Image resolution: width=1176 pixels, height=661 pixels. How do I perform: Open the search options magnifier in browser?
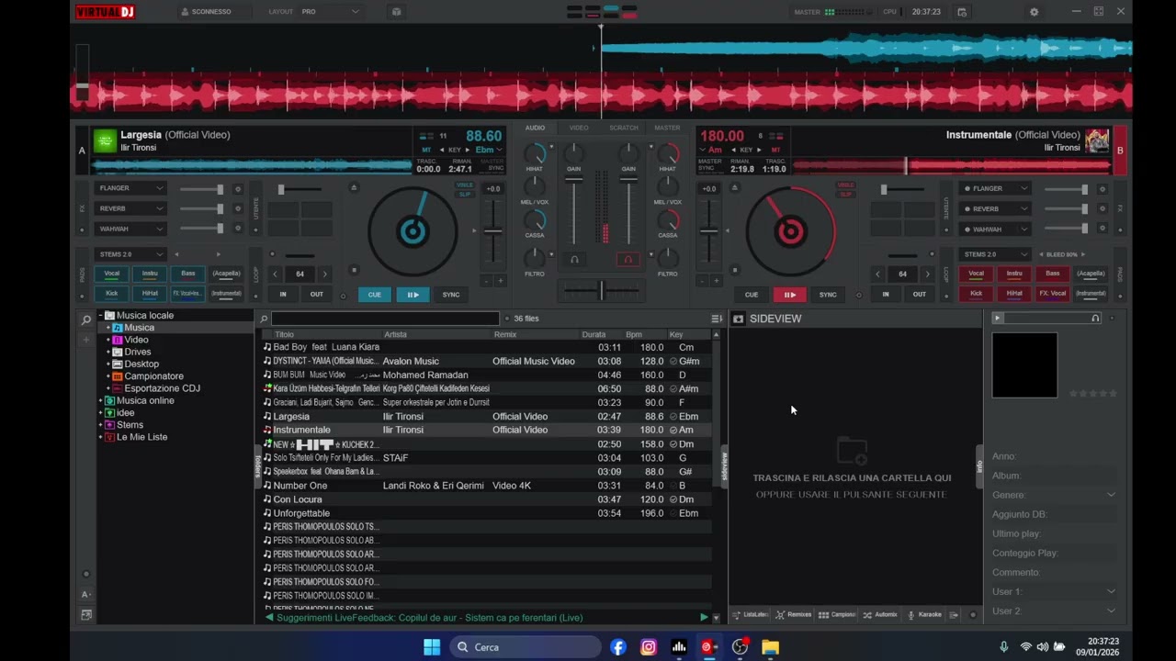click(x=264, y=319)
